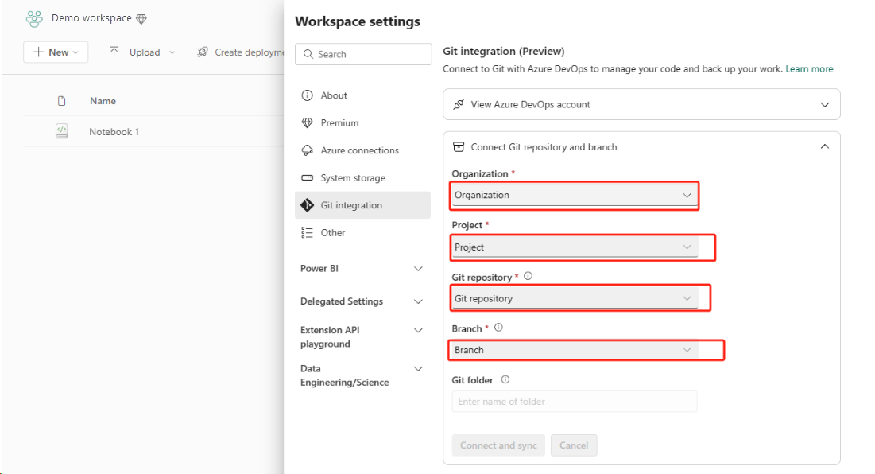Collapse the Connect Git repository section
This screenshot has width=875, height=474.
click(x=824, y=146)
